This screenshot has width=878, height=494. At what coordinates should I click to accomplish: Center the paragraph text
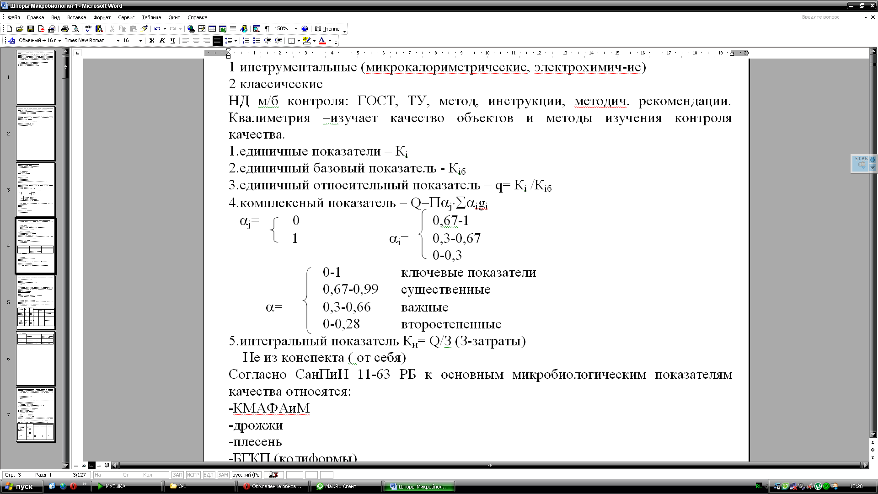(x=196, y=41)
